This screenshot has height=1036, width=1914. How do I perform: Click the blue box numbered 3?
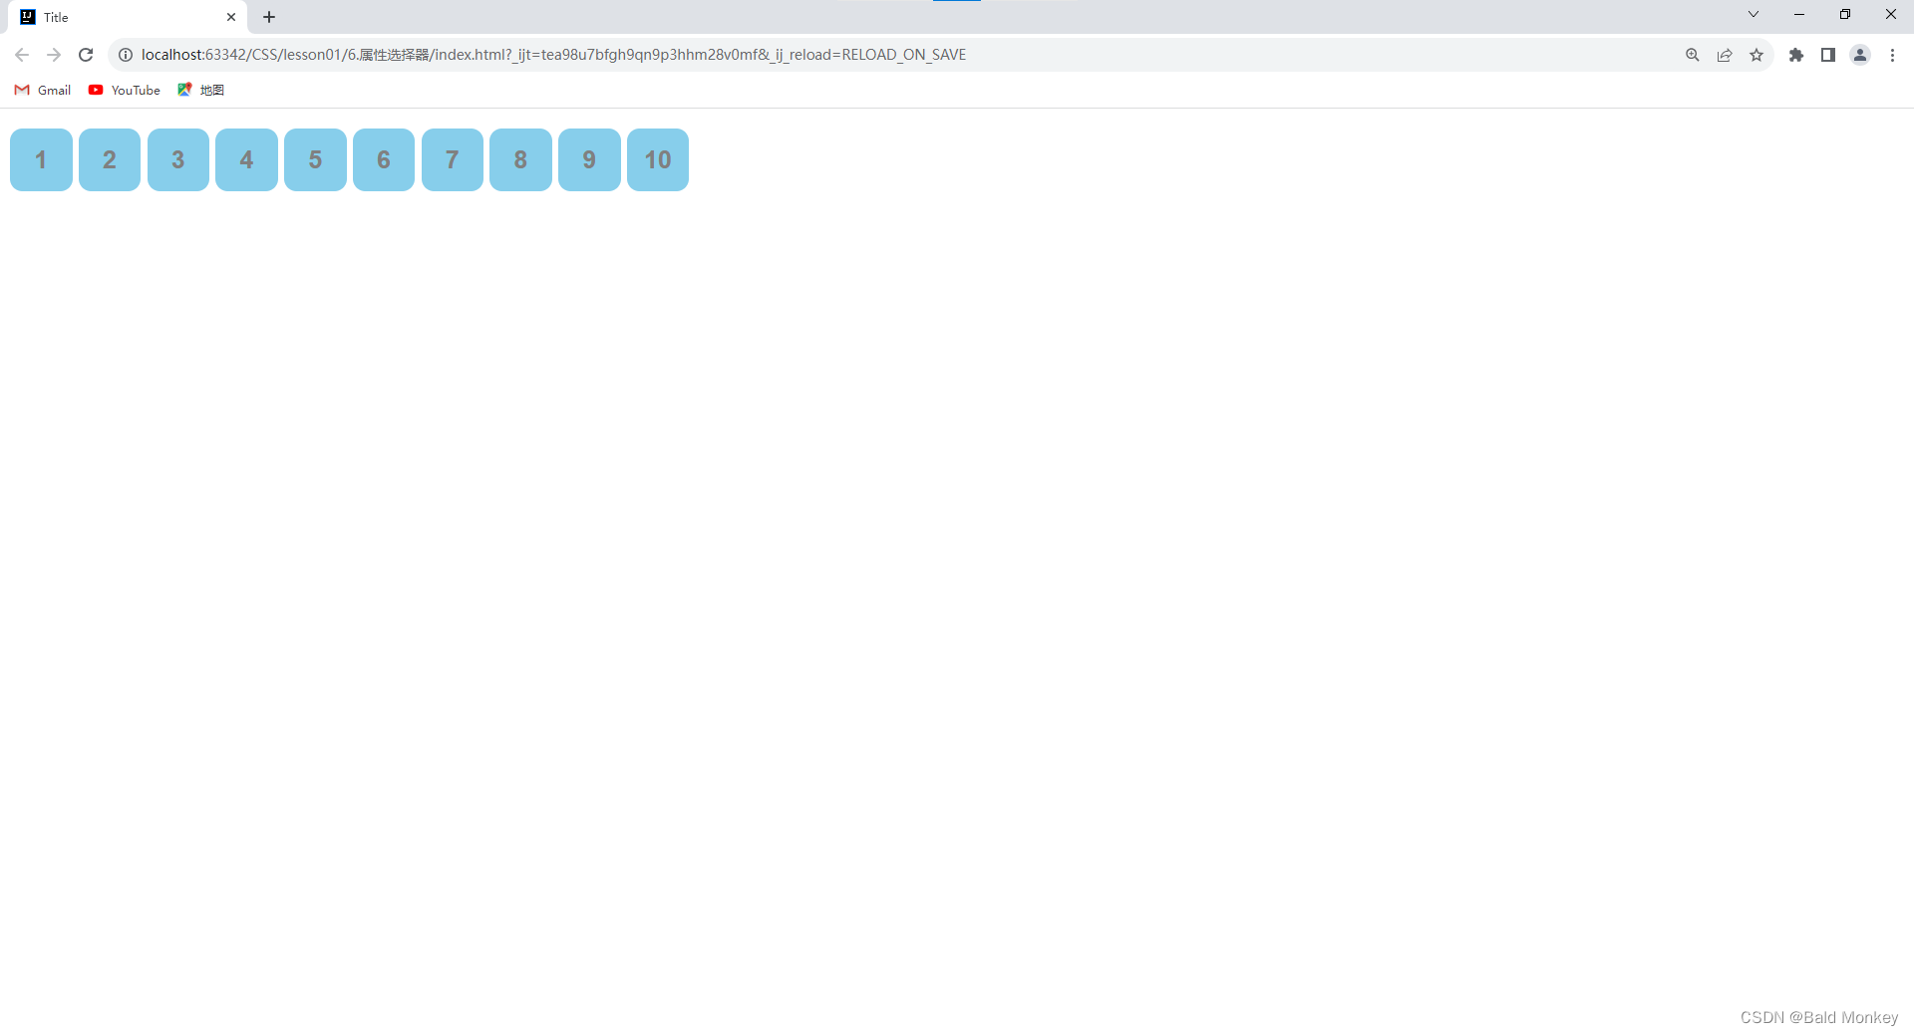pos(178,159)
